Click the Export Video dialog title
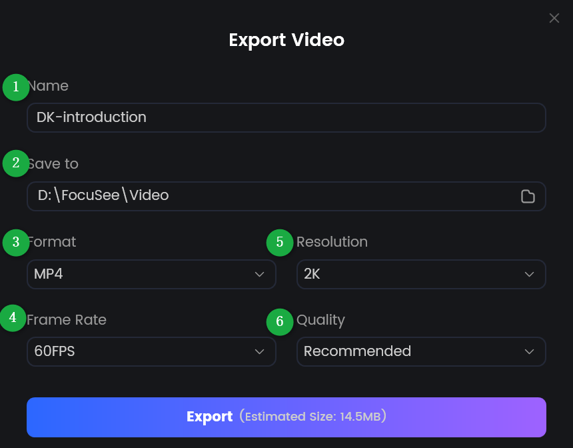Viewport: 573px width, 448px height. 286,40
